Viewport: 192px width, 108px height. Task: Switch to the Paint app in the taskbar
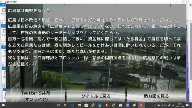134,105
